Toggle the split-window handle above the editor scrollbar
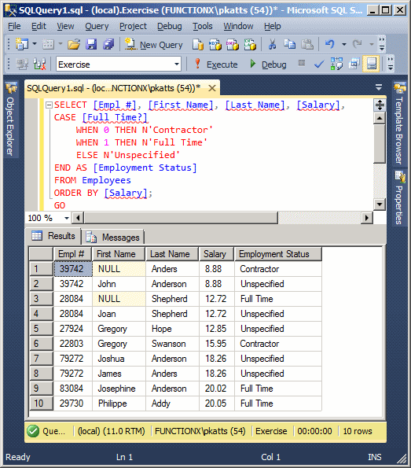 (380, 105)
